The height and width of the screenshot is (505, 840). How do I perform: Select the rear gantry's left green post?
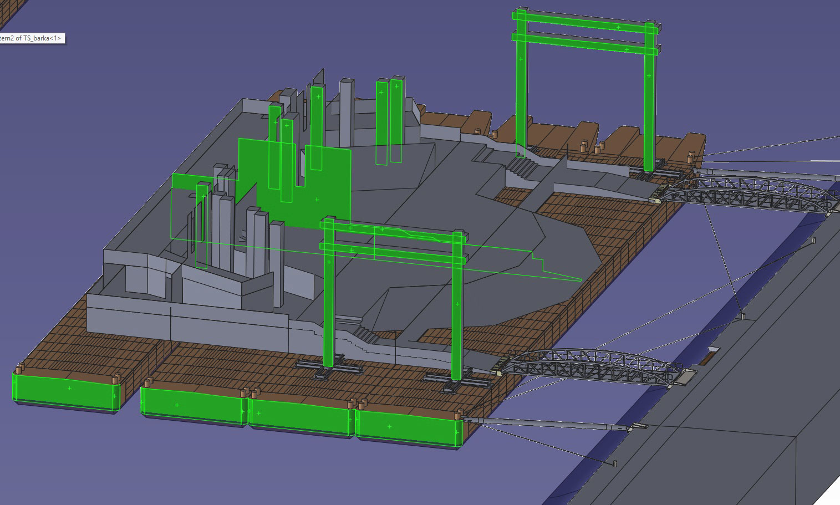[x=521, y=83]
